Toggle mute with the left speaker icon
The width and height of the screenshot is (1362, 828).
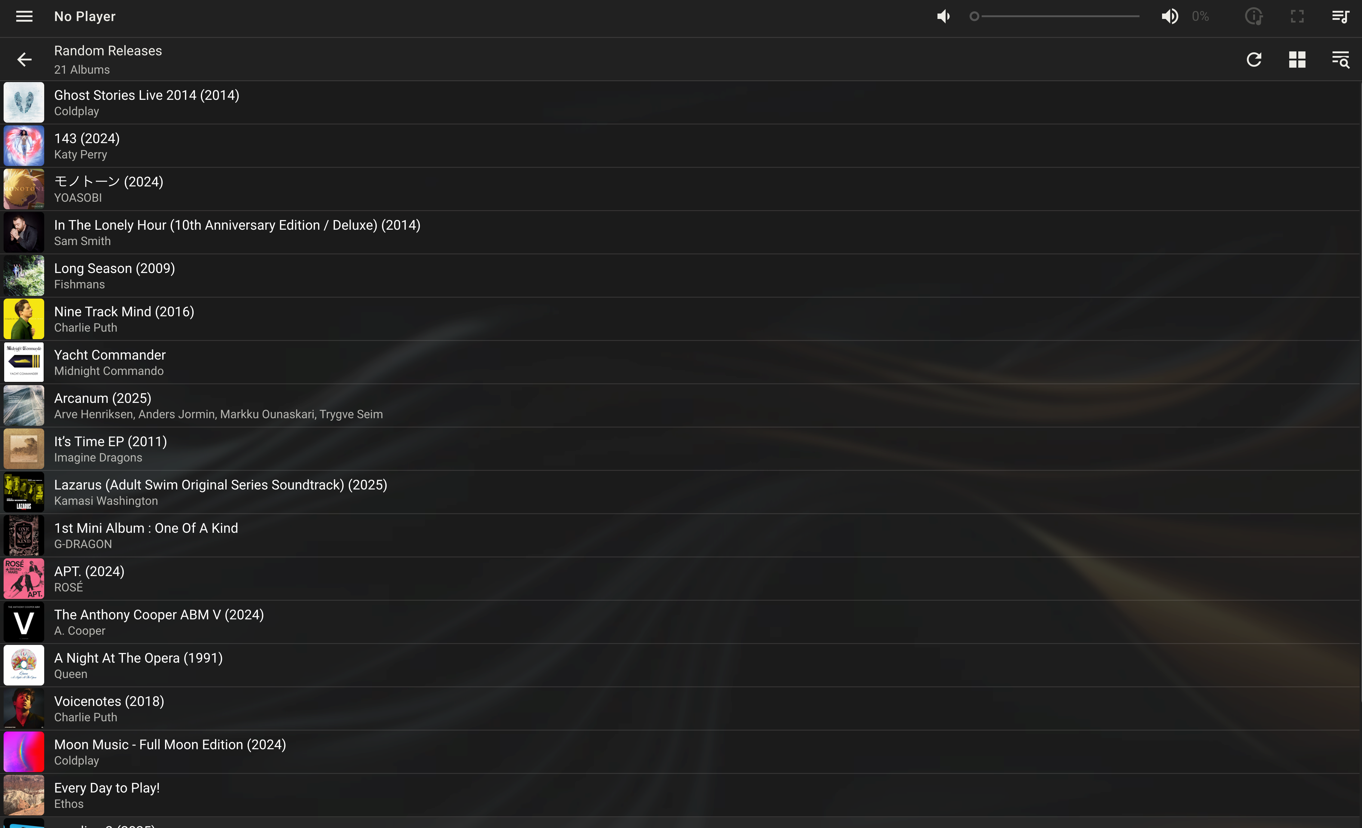pyautogui.click(x=943, y=16)
